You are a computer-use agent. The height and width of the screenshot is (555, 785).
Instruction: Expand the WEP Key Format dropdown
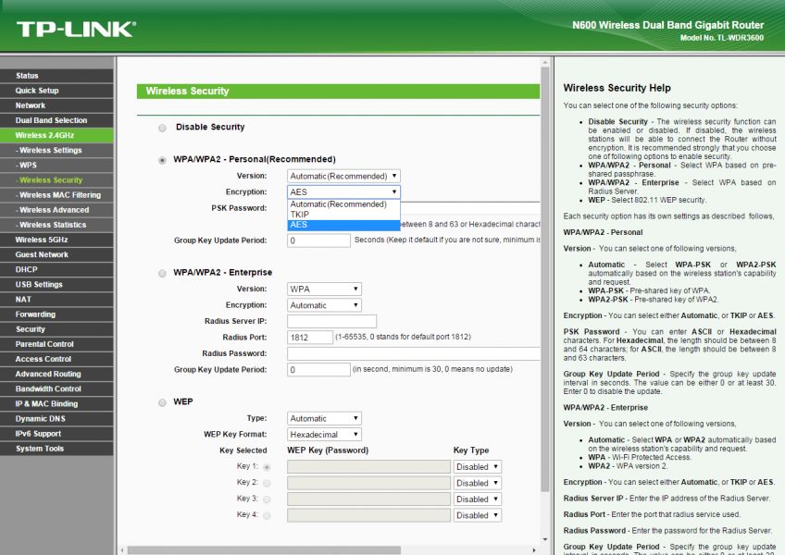324,435
